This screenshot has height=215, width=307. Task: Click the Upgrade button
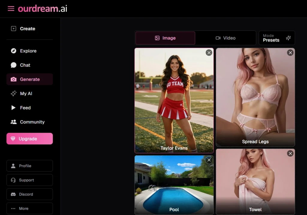[x=29, y=138]
